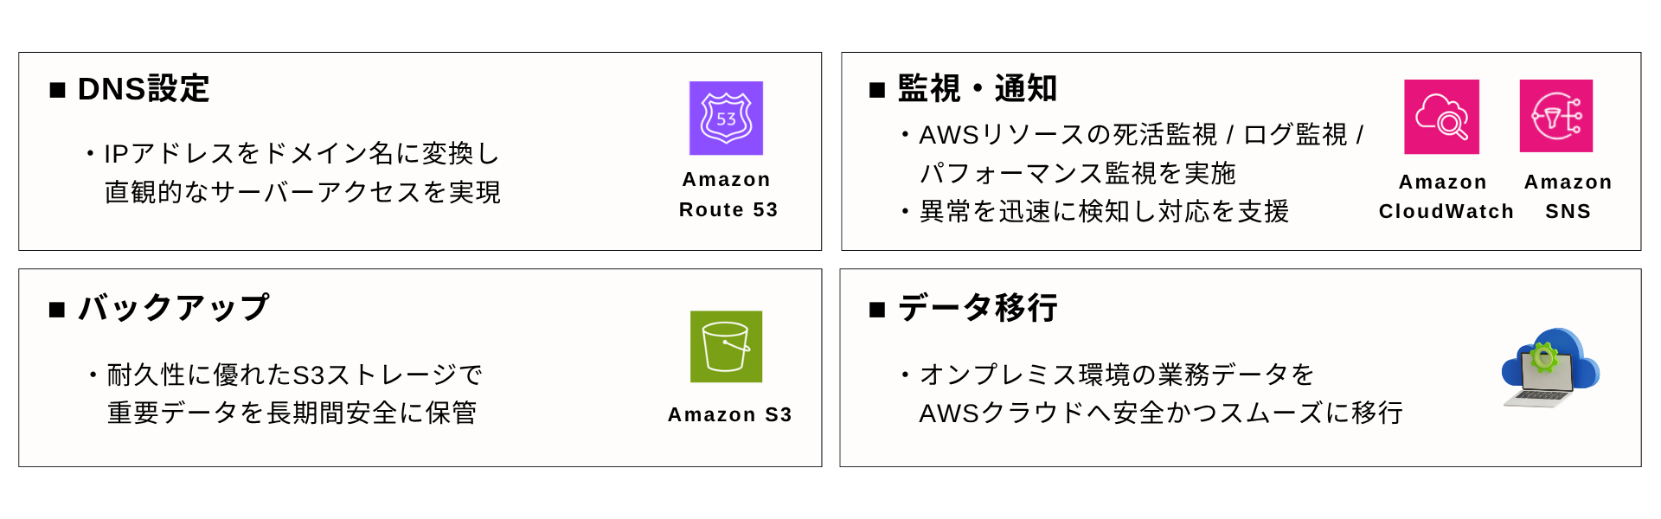
Task: Click the 直観的なサーバーアクセスを実現 text line
Action: (303, 192)
